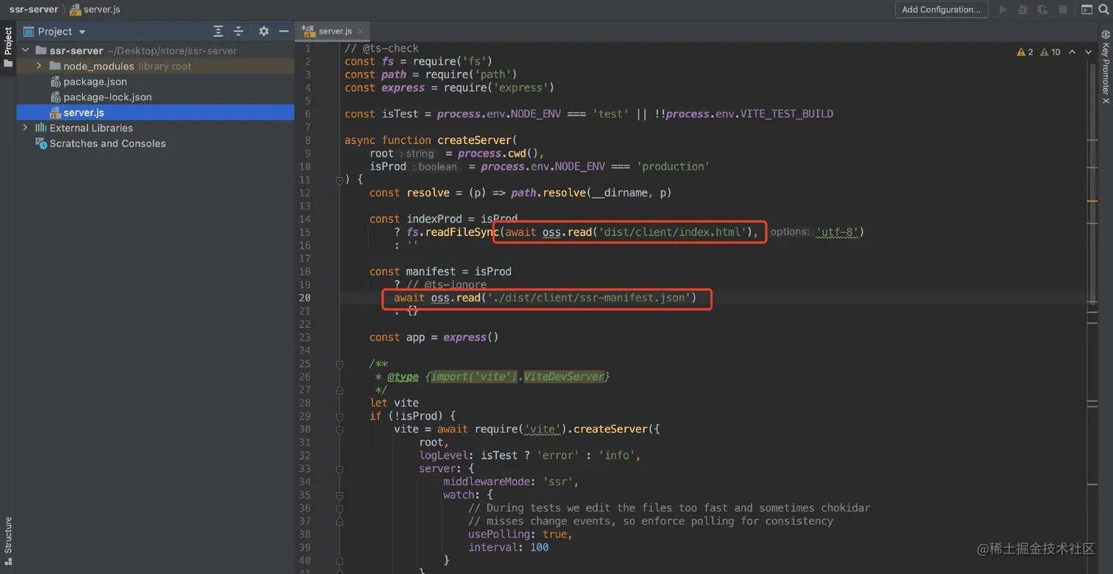Select External Libraries row label
1113x574 pixels.
click(91, 128)
